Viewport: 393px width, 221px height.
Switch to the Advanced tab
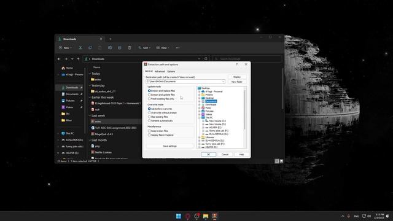click(160, 71)
